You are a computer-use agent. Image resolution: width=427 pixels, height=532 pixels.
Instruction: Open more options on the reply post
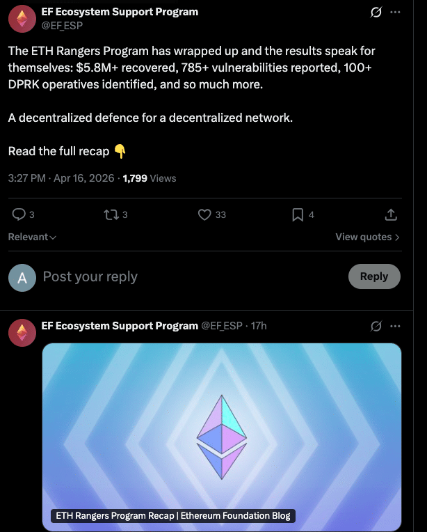tap(396, 326)
